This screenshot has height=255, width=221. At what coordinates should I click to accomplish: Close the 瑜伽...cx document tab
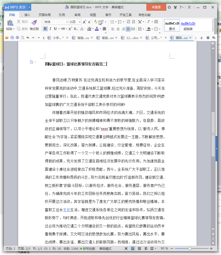tap(92, 38)
